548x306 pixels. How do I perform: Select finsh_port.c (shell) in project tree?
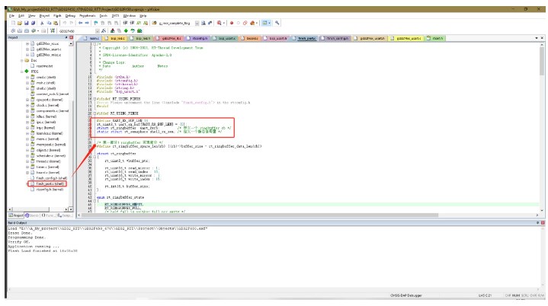(50, 184)
